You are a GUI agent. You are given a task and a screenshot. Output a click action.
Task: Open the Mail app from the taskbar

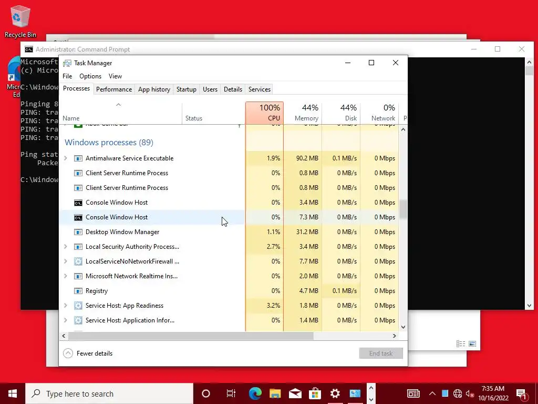[x=295, y=393]
